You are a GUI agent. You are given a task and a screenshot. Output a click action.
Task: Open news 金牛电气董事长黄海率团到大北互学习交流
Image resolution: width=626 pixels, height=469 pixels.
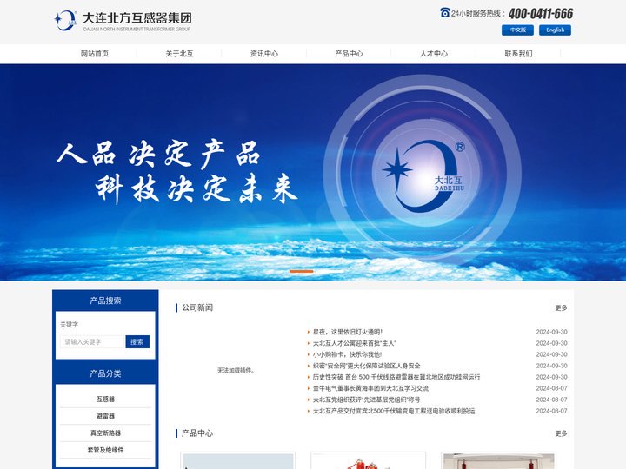click(370, 388)
